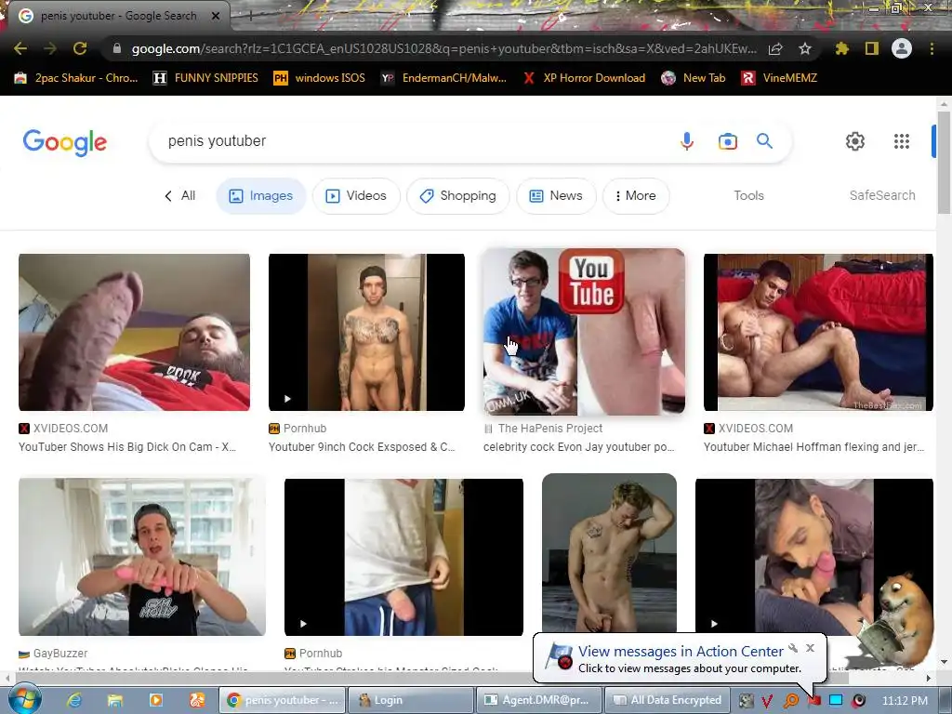
Task: Click the red V tray icon
Action: [767, 701]
